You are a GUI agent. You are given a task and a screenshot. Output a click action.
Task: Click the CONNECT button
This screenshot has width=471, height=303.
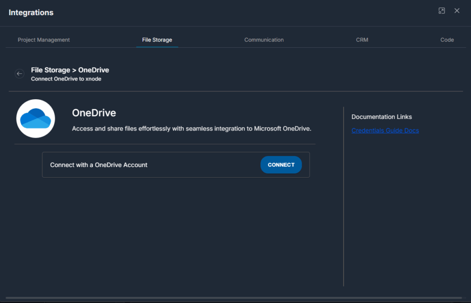[281, 165]
